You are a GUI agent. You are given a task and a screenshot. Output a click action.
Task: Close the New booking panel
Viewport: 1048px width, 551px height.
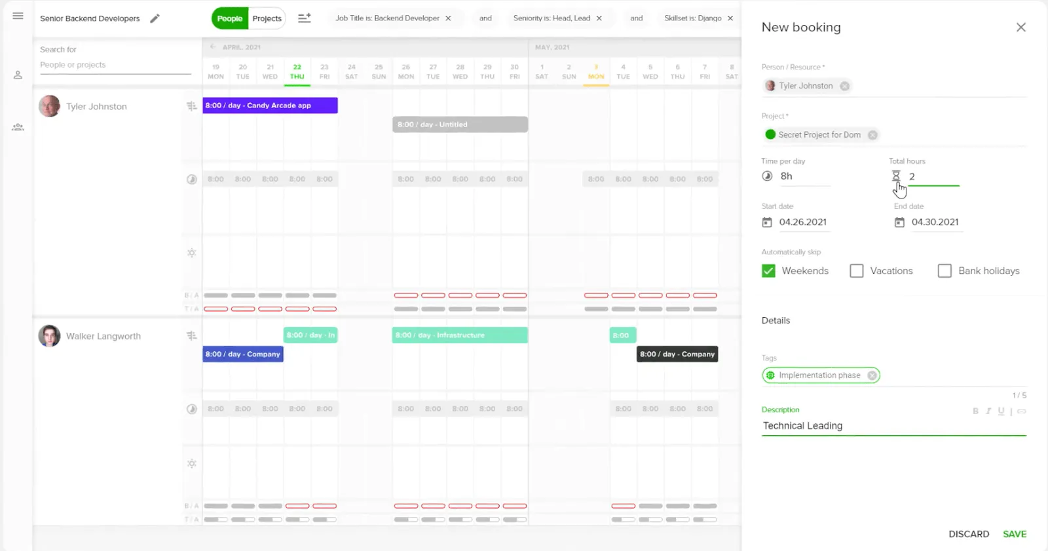click(1020, 27)
